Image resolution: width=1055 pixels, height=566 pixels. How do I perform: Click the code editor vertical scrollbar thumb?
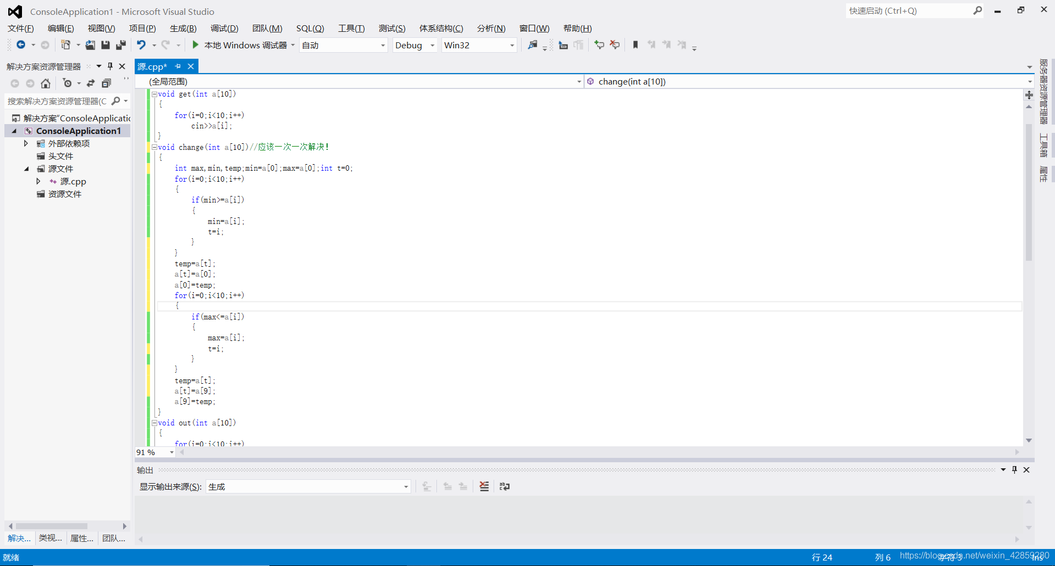1029,192
